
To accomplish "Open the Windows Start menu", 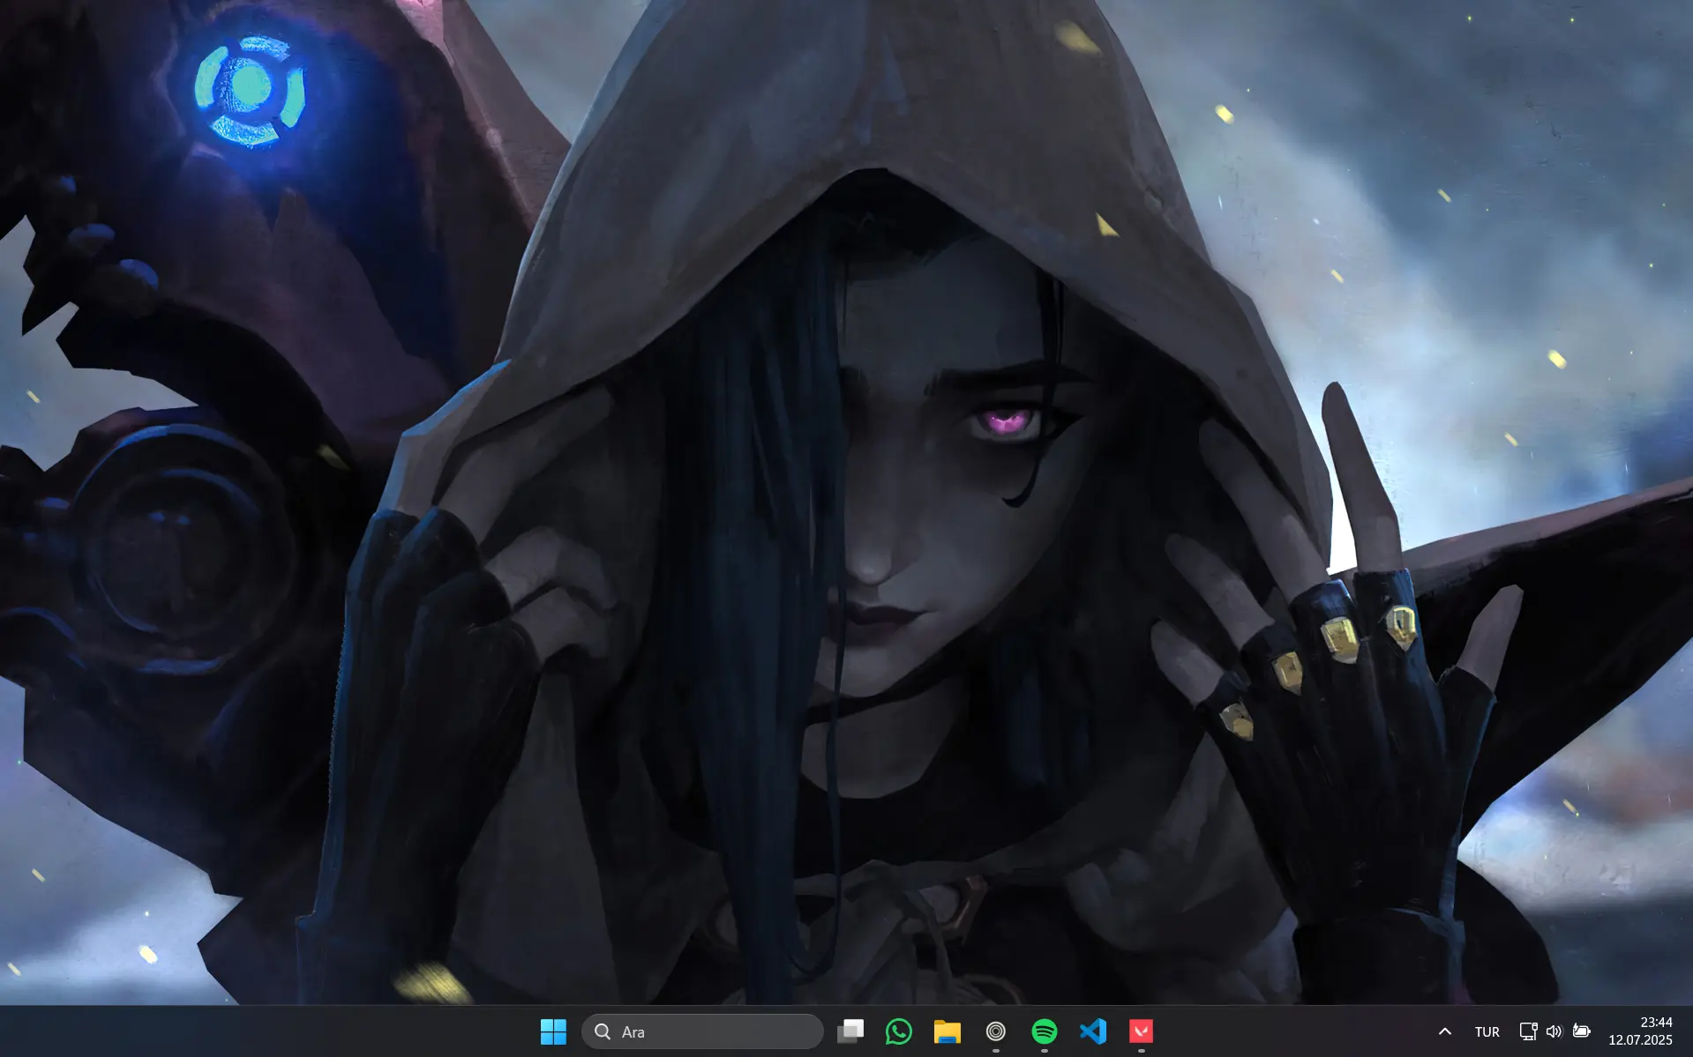I will tap(553, 1031).
